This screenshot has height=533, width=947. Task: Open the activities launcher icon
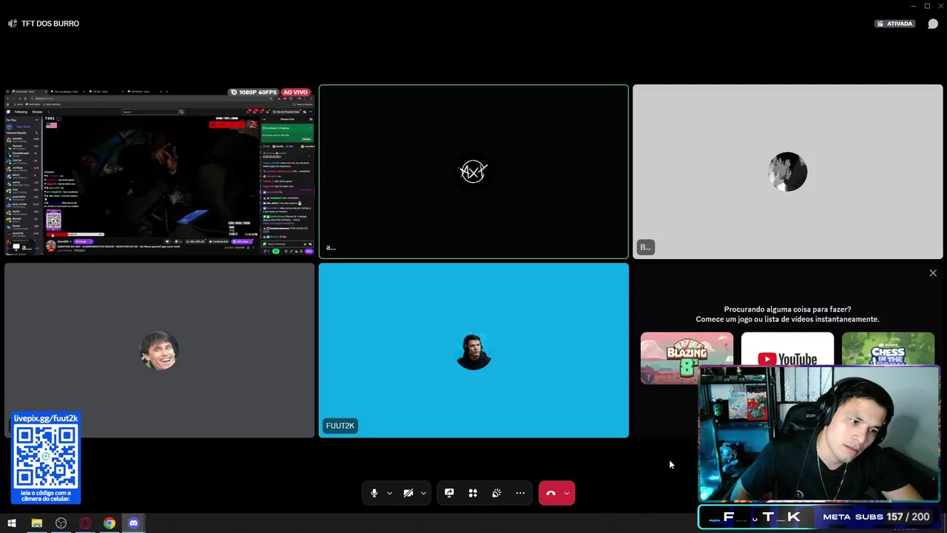point(473,493)
